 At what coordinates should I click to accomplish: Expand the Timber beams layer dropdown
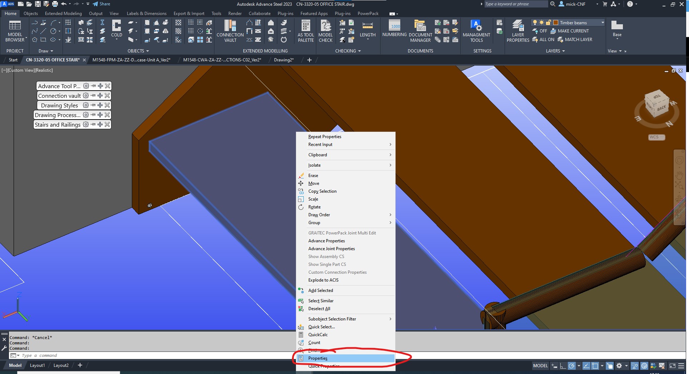(603, 22)
